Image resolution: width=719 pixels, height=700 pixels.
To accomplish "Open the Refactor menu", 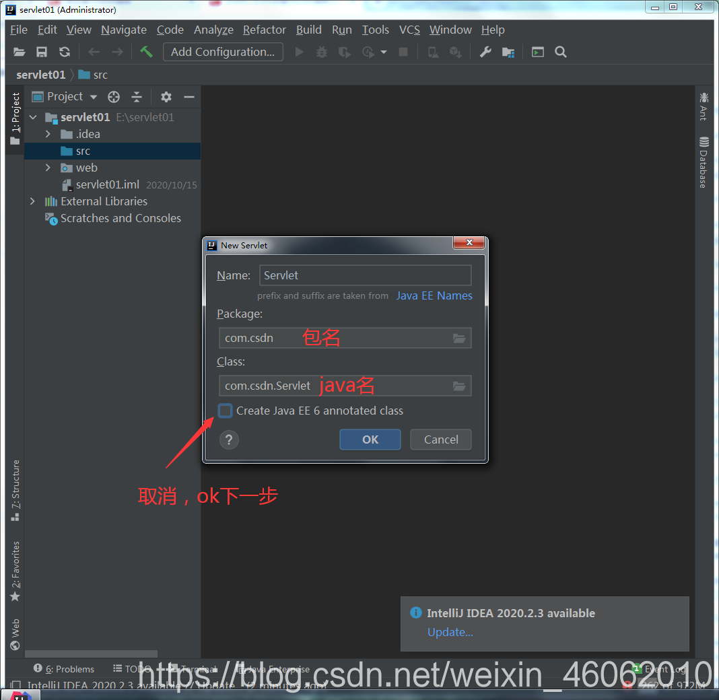I will [x=264, y=30].
